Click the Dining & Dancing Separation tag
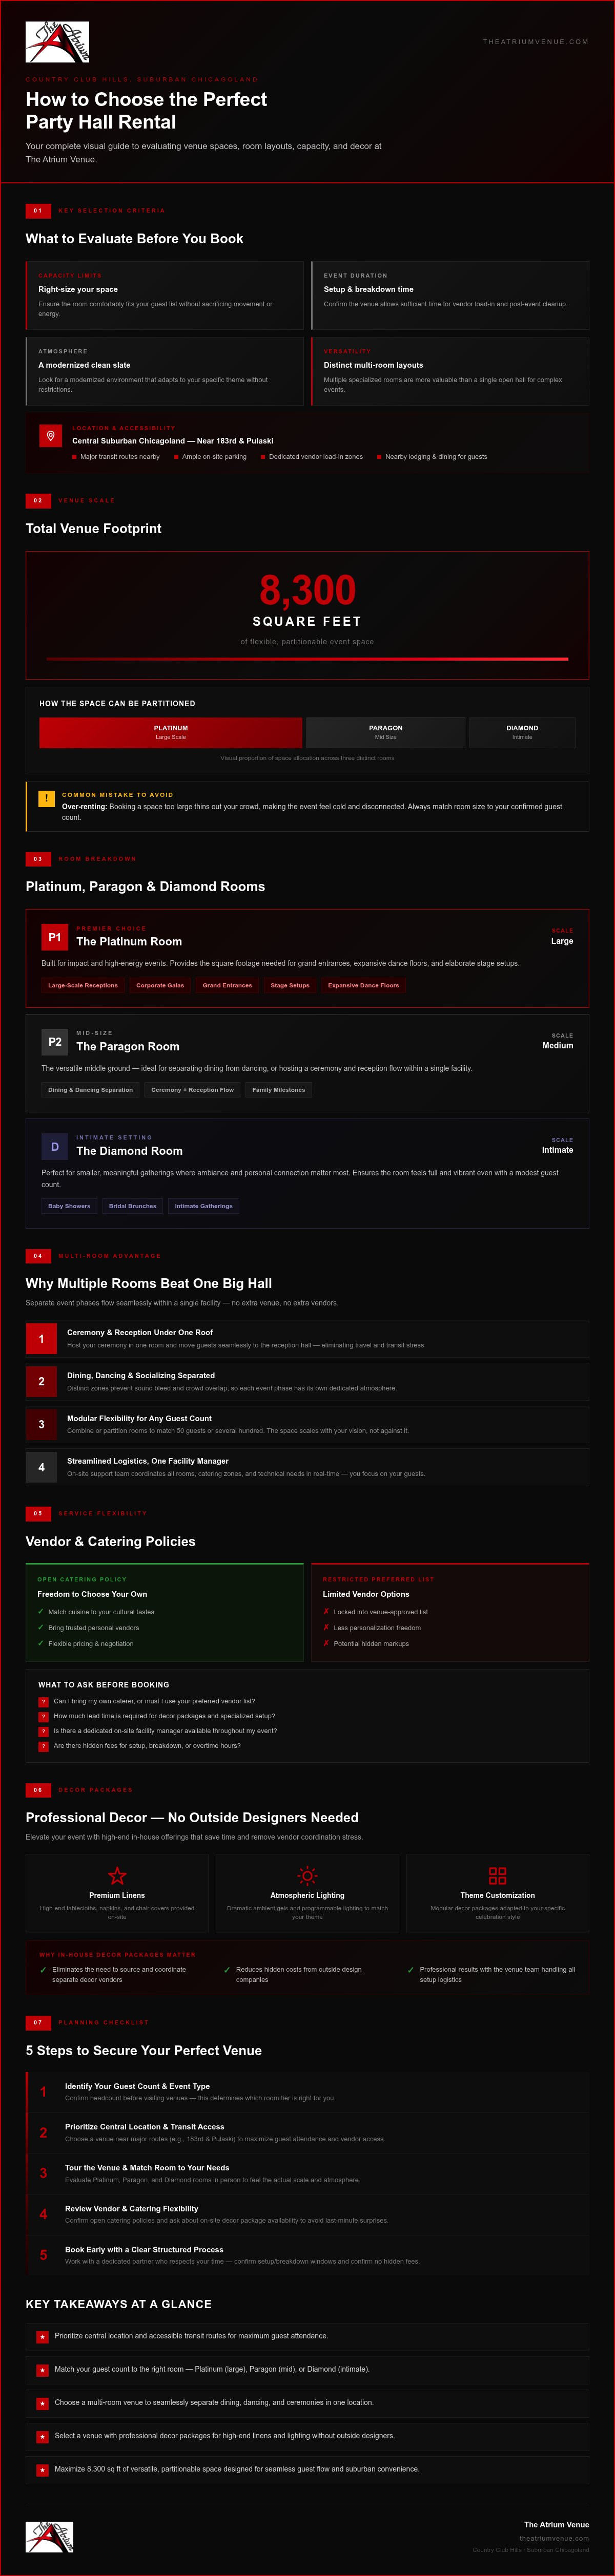 [x=90, y=1090]
